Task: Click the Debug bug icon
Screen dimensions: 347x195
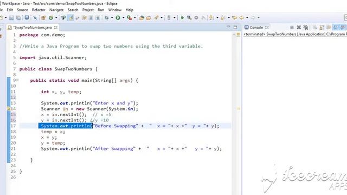Action: (106, 18)
